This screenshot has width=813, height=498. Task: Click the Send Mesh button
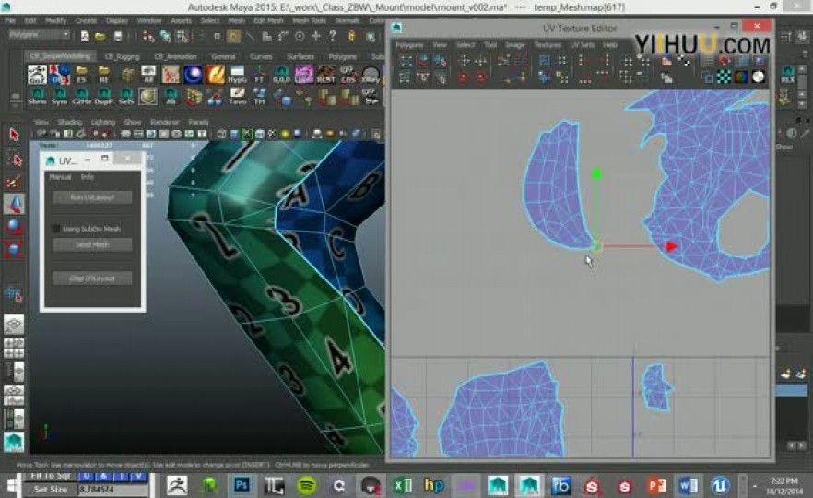pyautogui.click(x=92, y=244)
